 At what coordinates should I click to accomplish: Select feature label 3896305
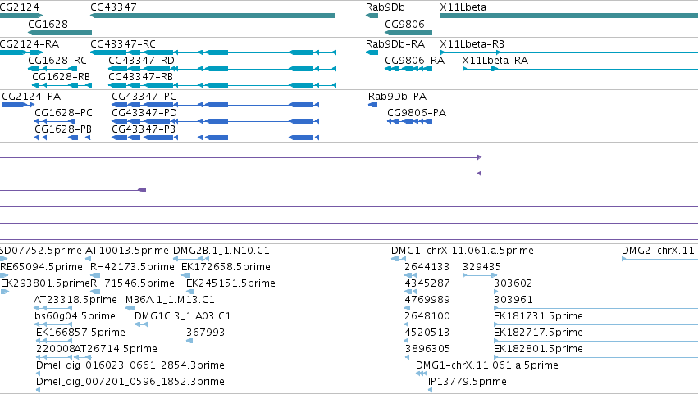[427, 349]
